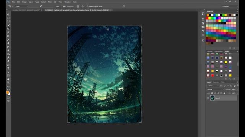Image resolution: width=245 pixels, height=137 pixels.
Task: Toggle filter for adjustment layers icon
Action: pyautogui.click(x=225, y=86)
